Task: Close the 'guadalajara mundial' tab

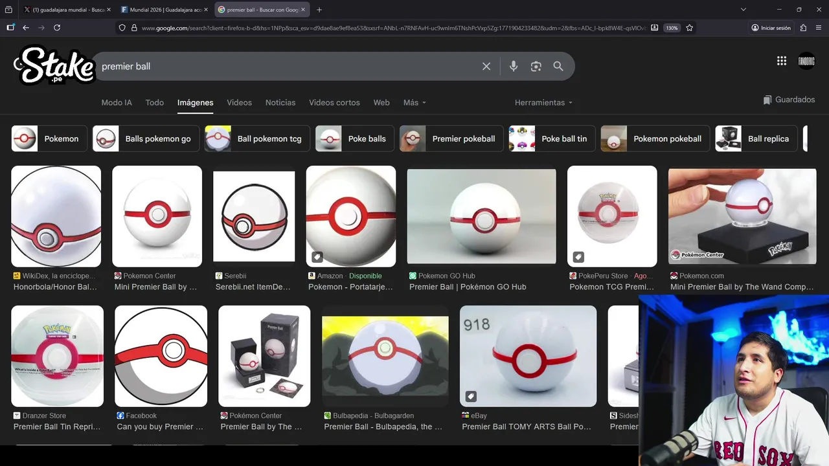Action: (x=108, y=10)
